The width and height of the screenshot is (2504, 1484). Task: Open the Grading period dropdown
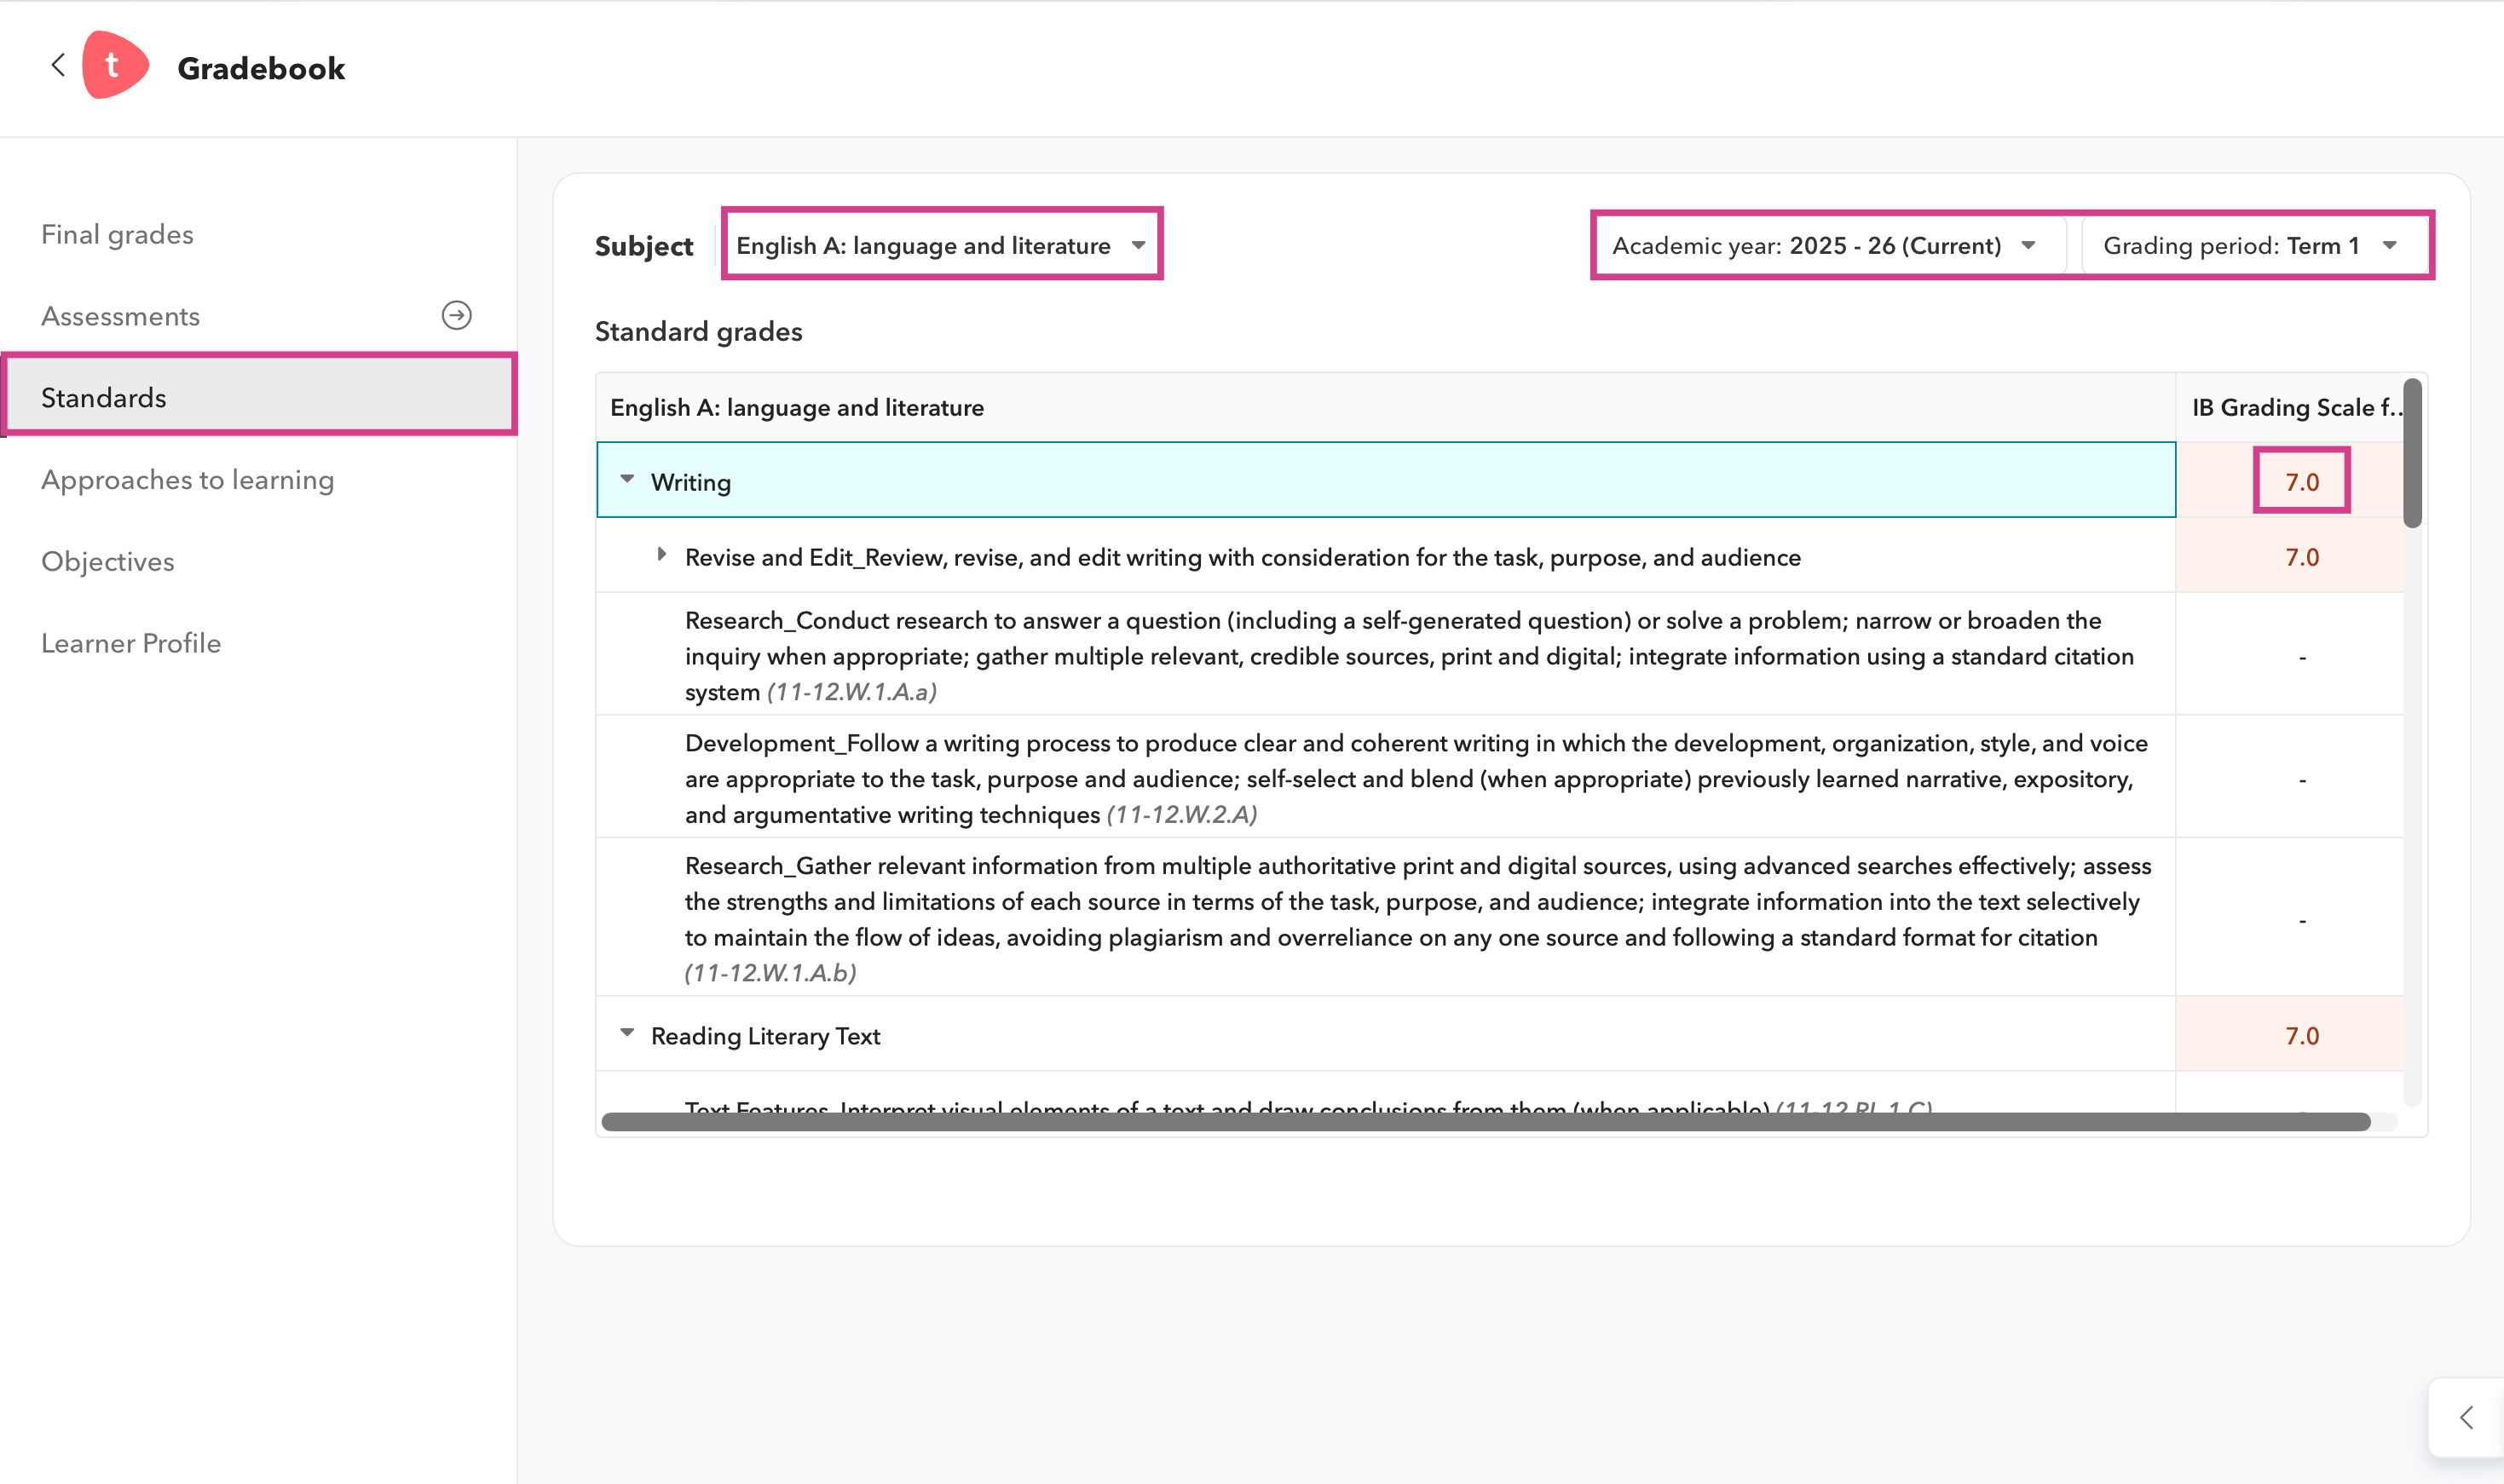[x=2254, y=245]
